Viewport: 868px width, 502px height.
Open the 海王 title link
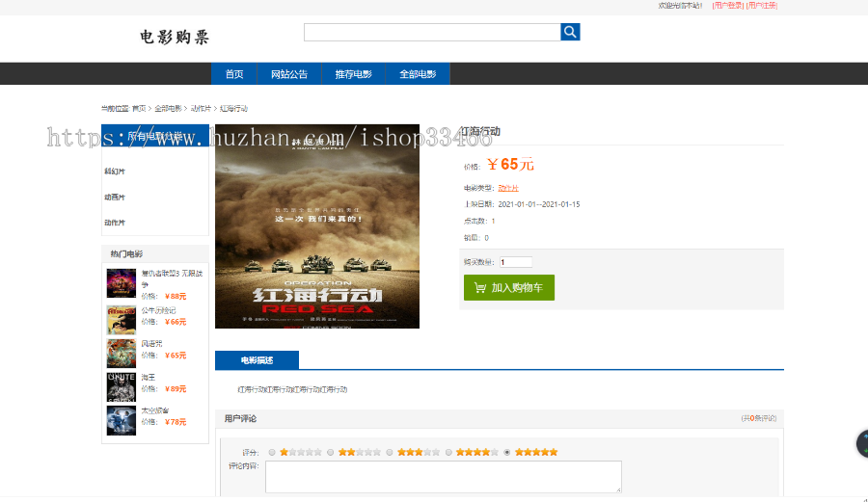coord(149,377)
